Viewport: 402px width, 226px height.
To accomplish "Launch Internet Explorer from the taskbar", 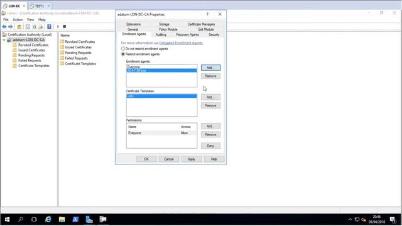I will point(48,219).
